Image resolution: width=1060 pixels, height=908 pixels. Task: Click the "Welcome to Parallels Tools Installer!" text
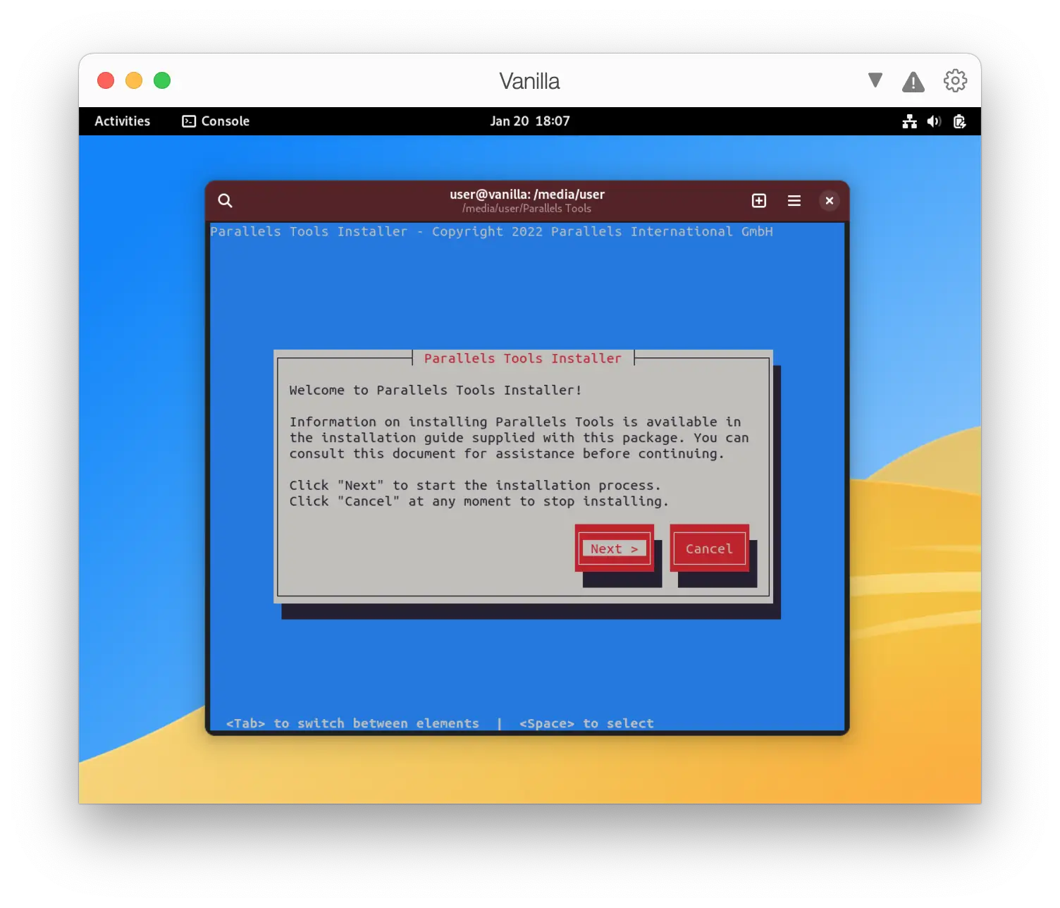click(x=436, y=390)
